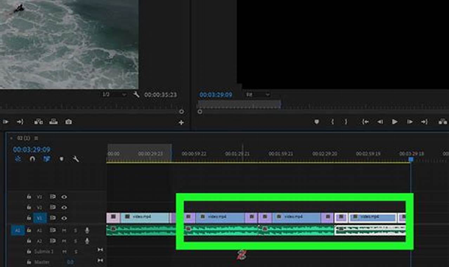Toggle lock on Master track
449x267 pixels.
[x=29, y=262]
